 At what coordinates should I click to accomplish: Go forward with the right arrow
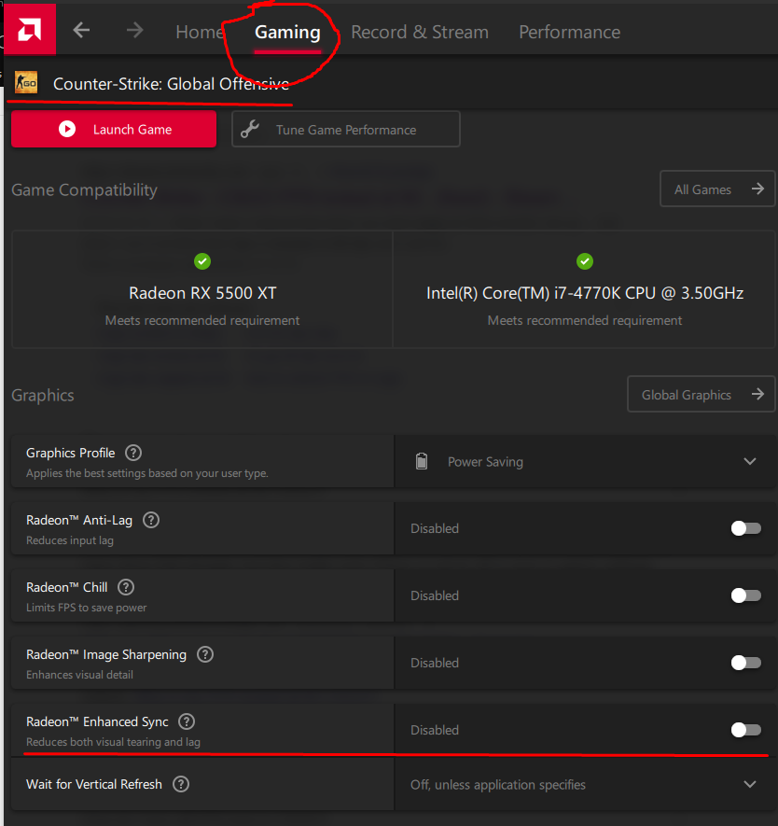pos(134,30)
